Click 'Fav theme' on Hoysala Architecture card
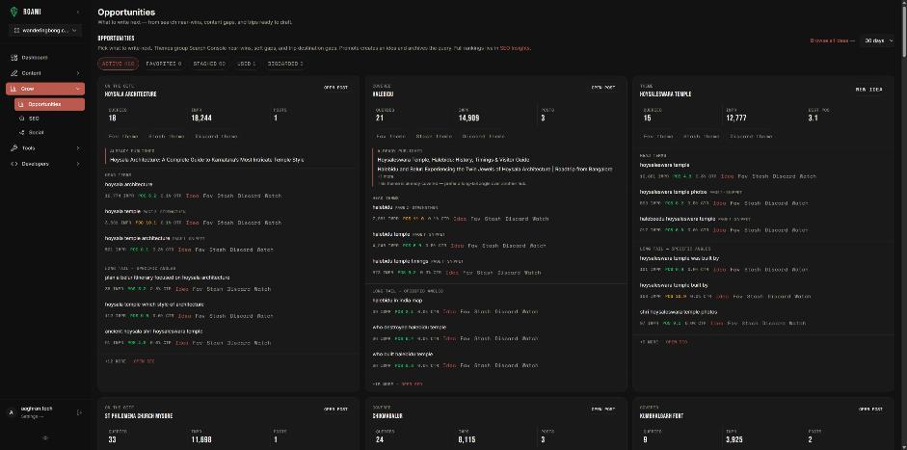The image size is (907, 450). pyautogui.click(x=123, y=137)
